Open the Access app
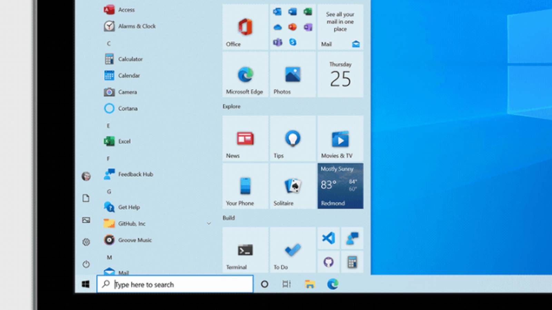Viewport: 552px width, 310px height. point(119,10)
